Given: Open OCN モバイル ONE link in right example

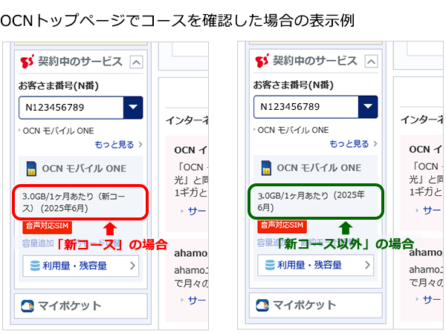Looking at the screenshot, I should click(294, 130).
